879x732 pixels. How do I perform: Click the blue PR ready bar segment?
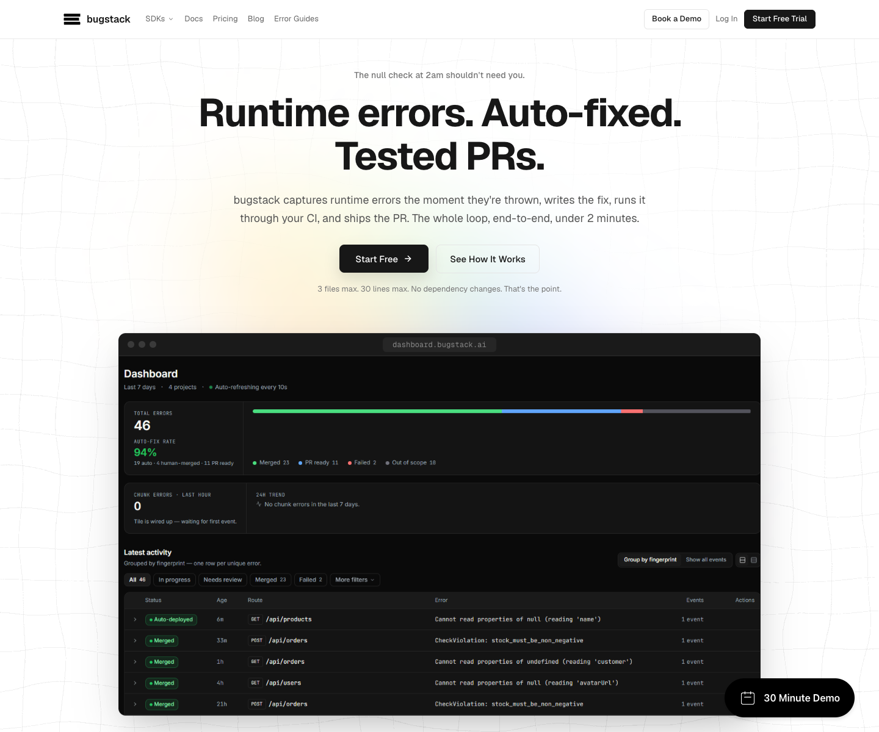(x=561, y=411)
